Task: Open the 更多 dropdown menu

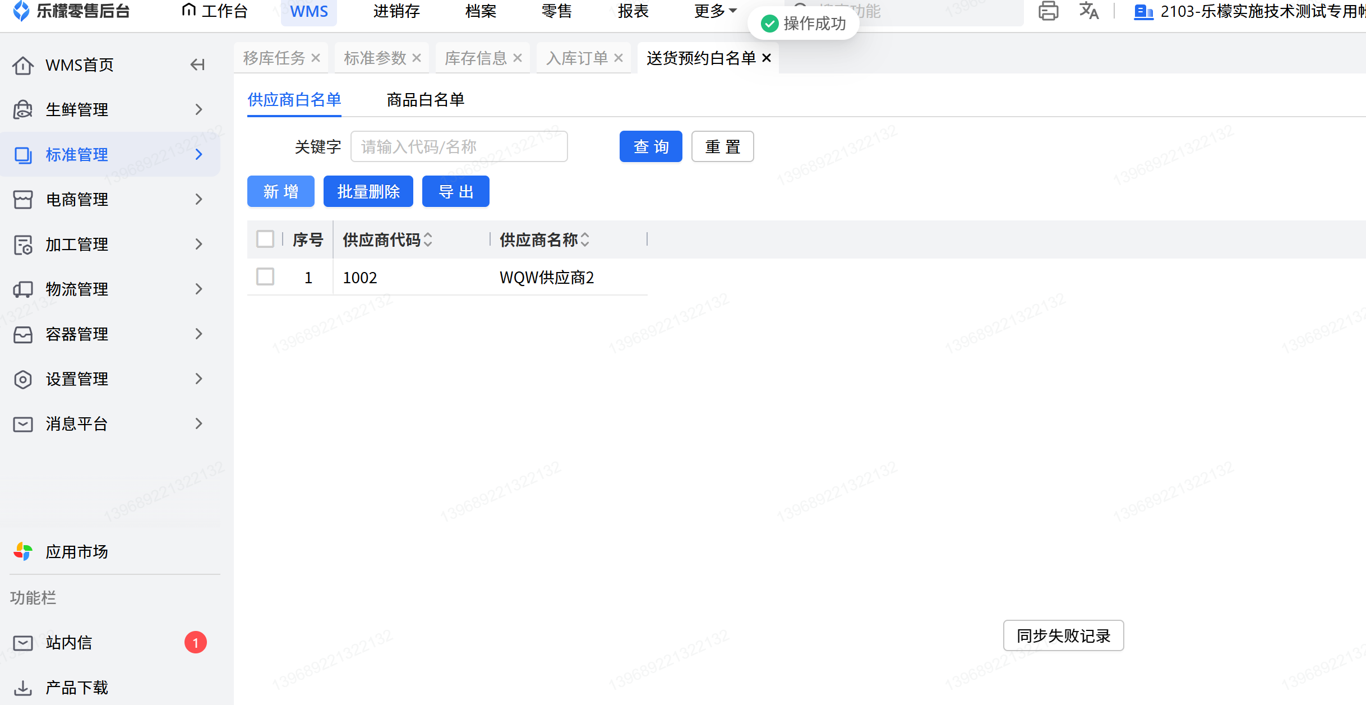Action: (x=715, y=11)
